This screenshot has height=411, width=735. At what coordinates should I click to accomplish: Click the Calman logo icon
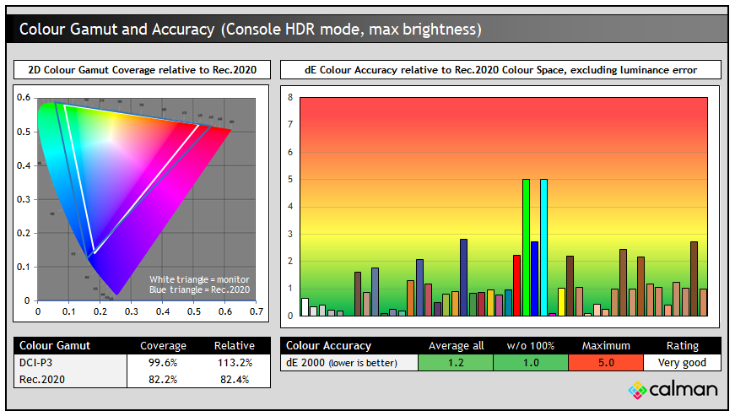(x=638, y=390)
